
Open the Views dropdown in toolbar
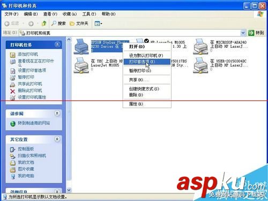point(98,24)
